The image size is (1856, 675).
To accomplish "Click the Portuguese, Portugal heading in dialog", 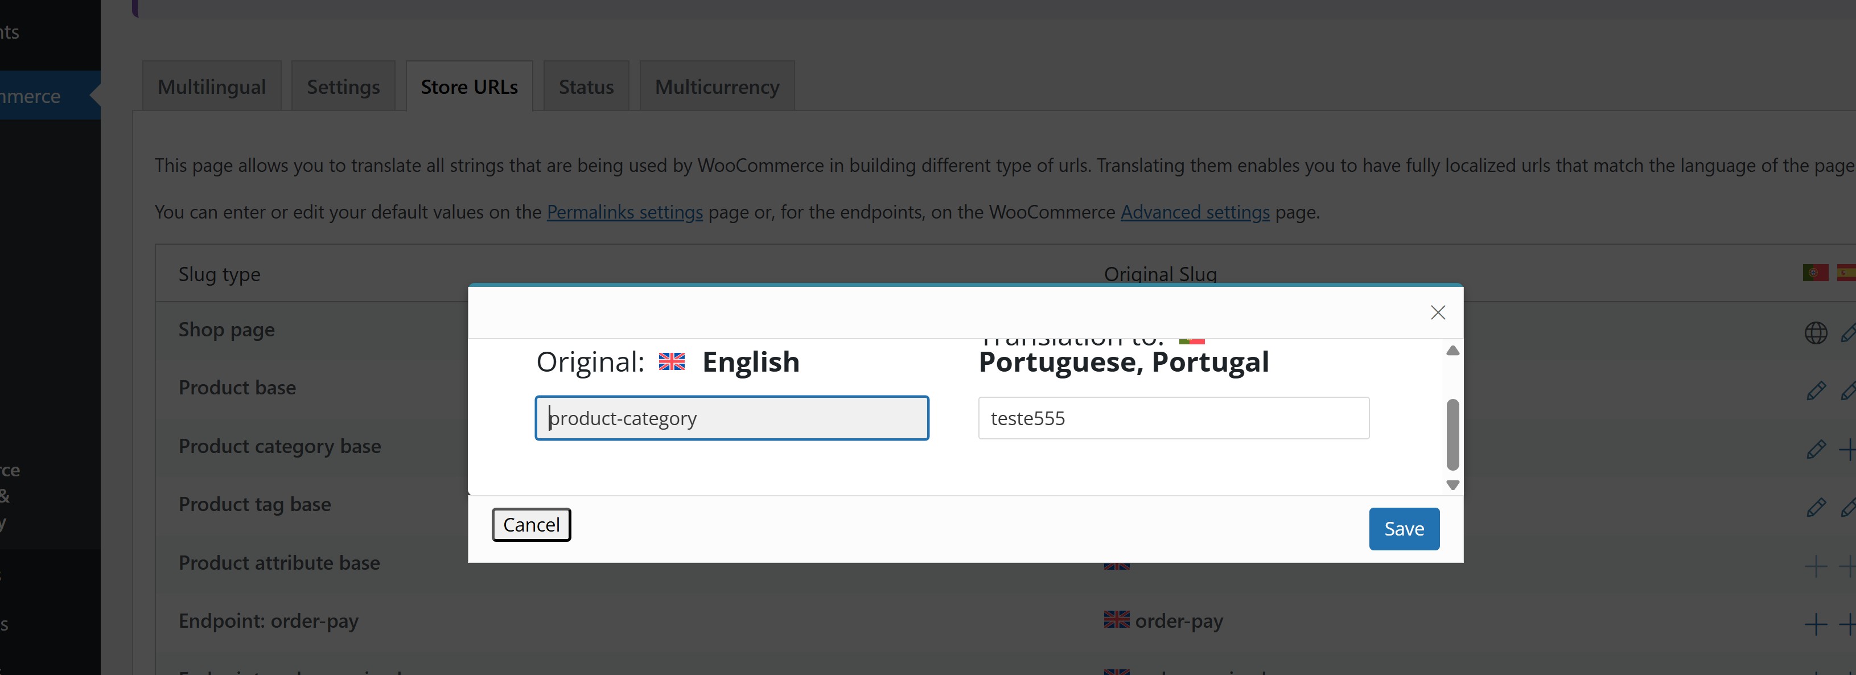I will click(1124, 361).
